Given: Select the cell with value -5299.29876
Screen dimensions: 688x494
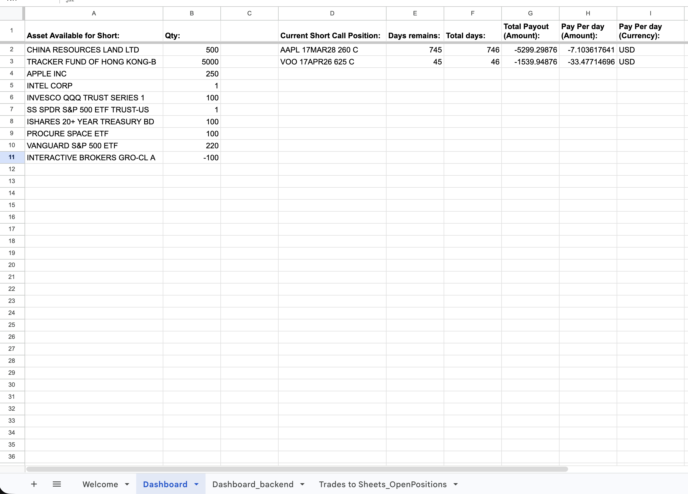Looking at the screenshot, I should 531,50.
